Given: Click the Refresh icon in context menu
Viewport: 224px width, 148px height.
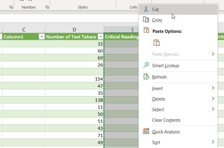Looking at the screenshot, I should 146,77.
